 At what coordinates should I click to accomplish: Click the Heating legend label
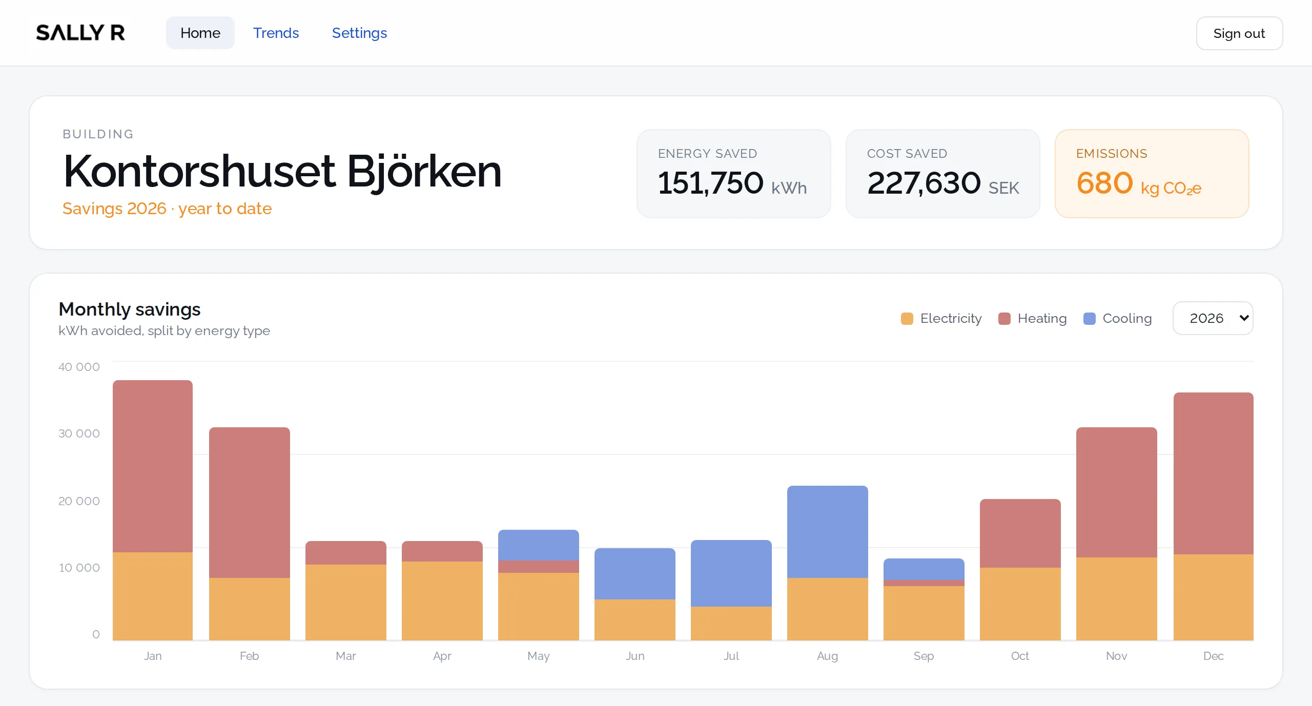tap(1042, 319)
